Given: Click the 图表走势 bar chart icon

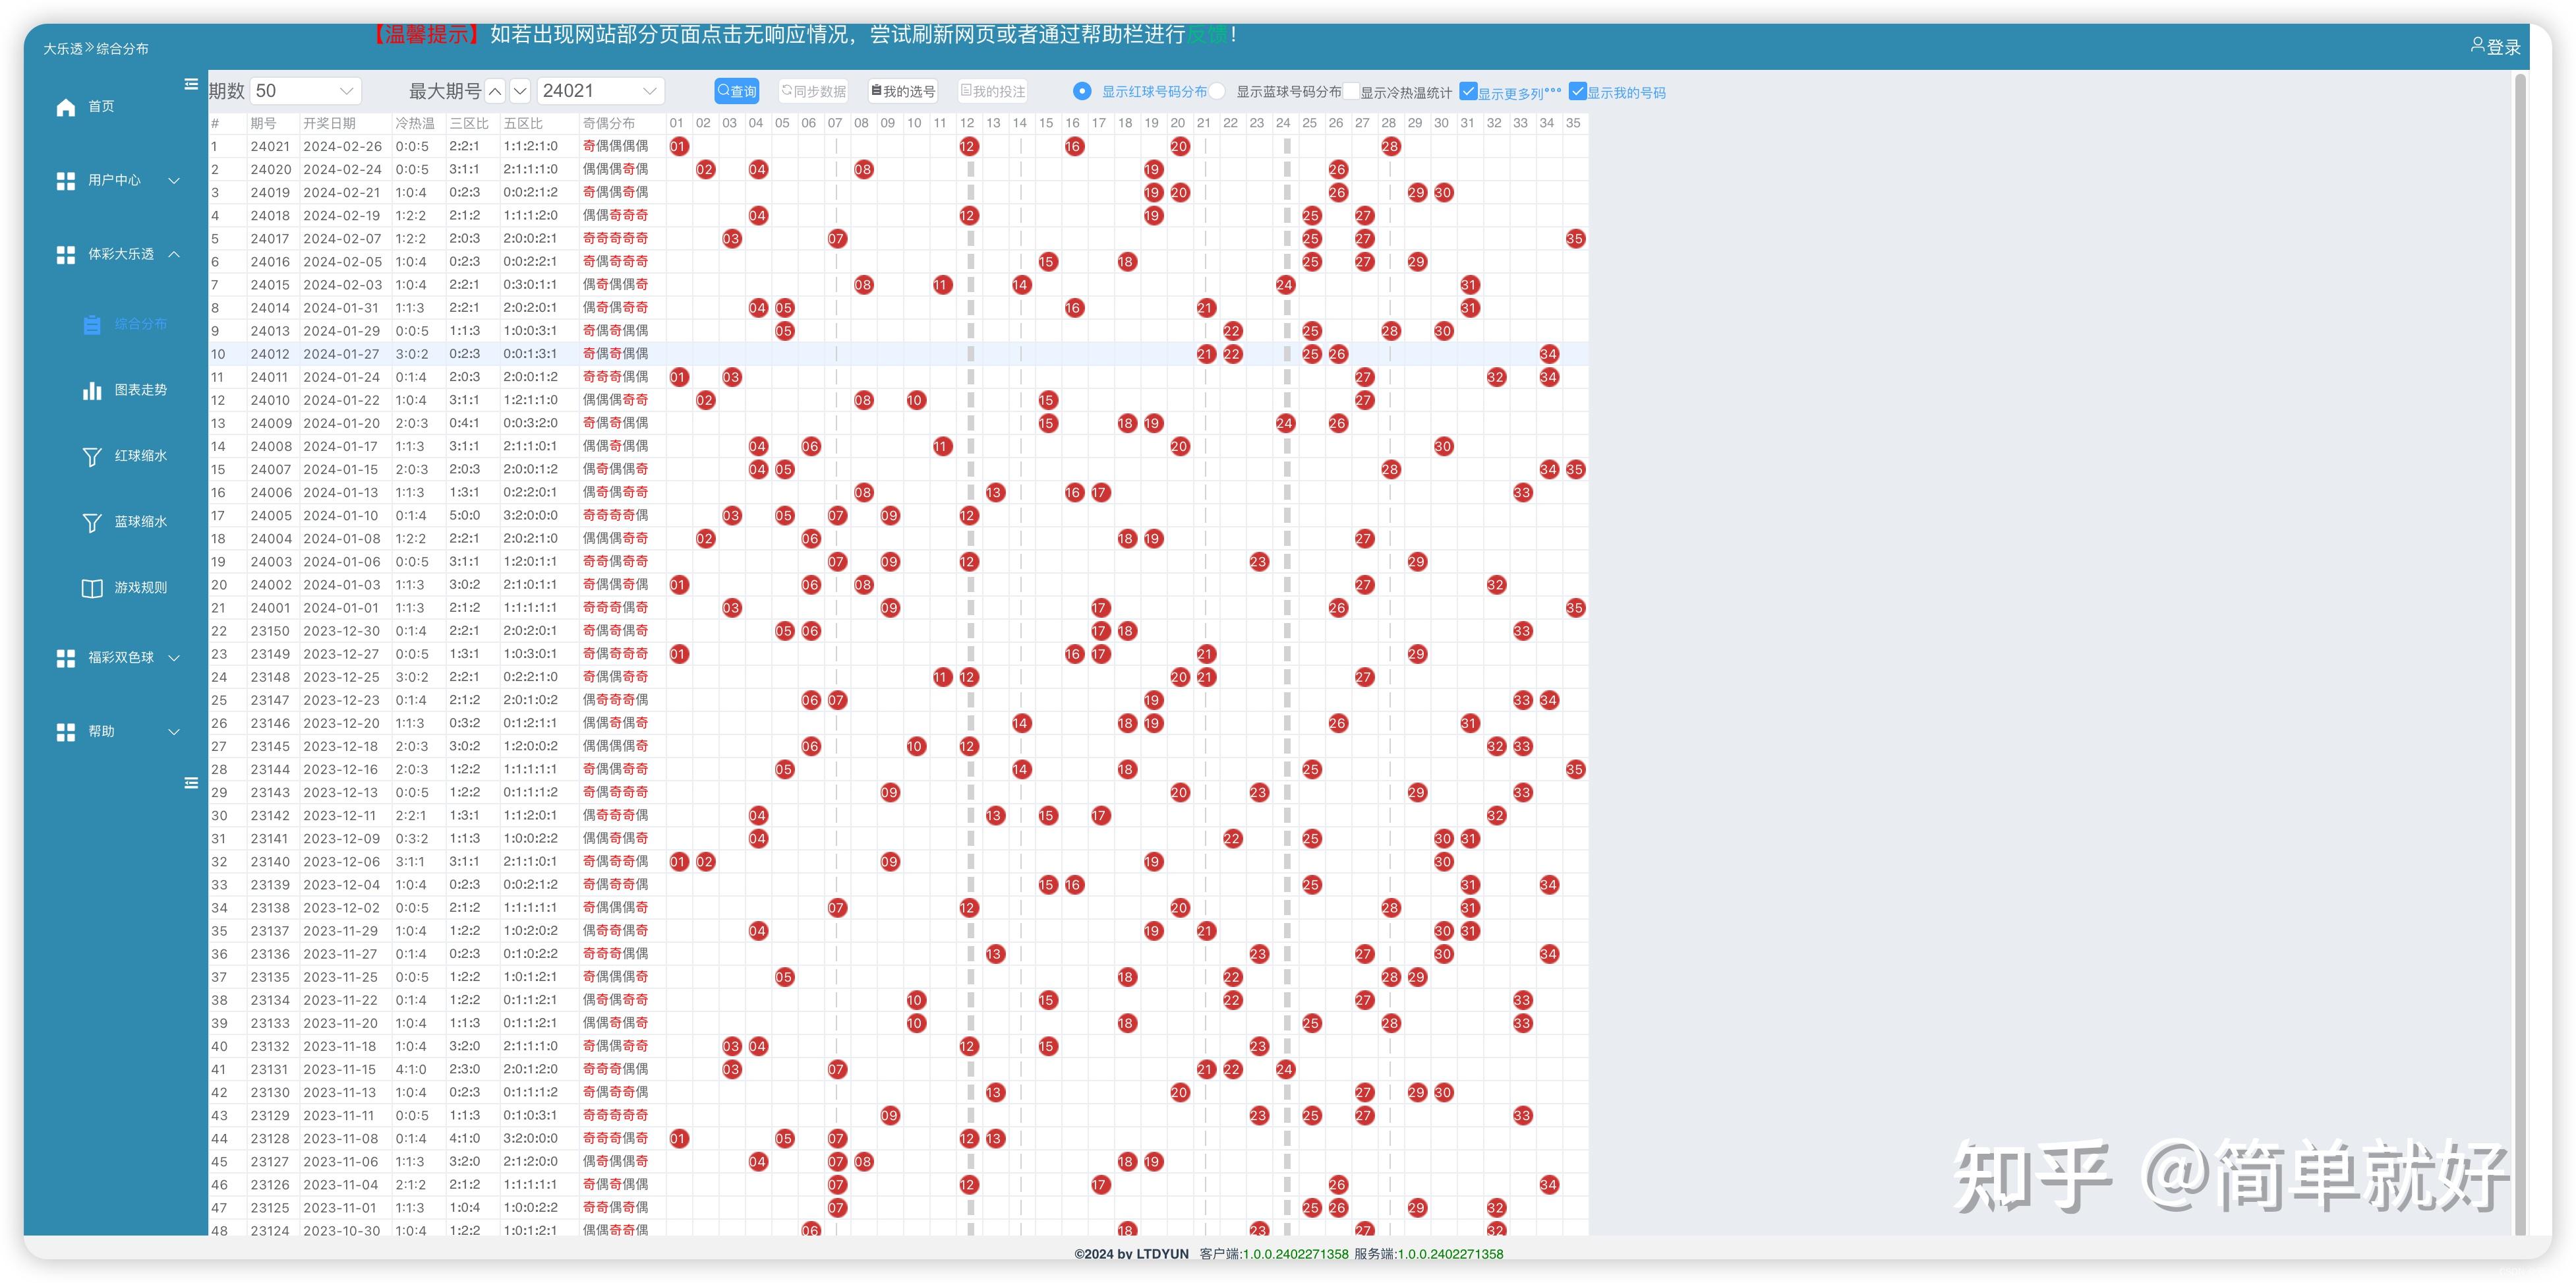Looking at the screenshot, I should (92, 391).
